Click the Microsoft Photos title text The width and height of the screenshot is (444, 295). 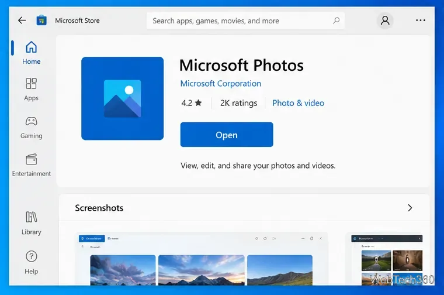point(241,65)
